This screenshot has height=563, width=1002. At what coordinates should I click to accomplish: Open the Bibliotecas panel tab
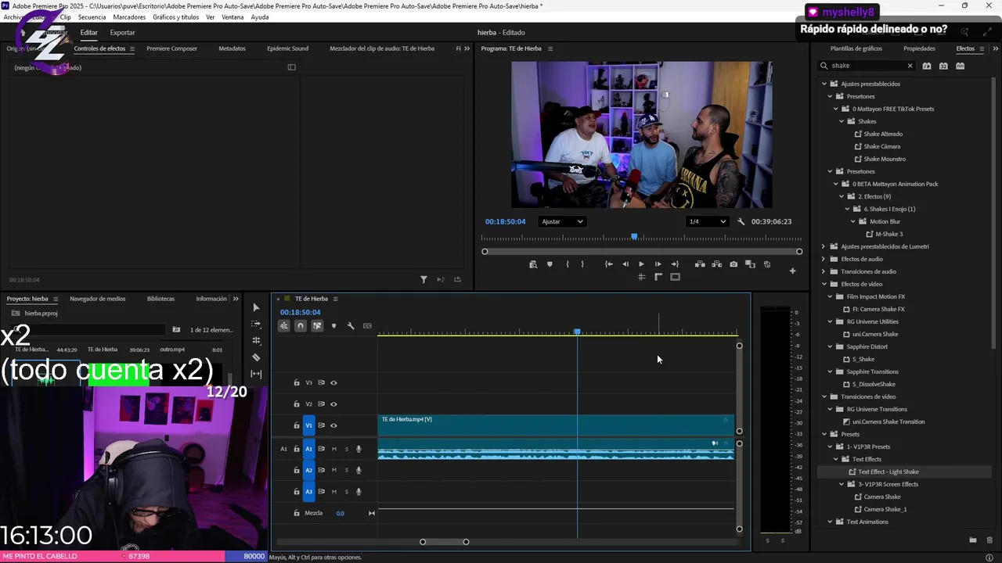point(160,299)
